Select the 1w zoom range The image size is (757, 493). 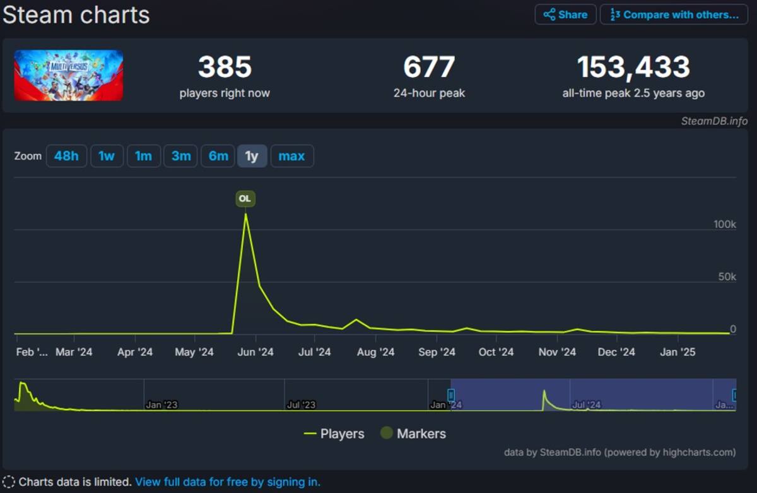(107, 156)
